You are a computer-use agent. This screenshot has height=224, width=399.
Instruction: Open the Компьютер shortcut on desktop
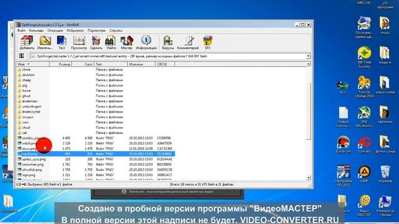tap(385, 205)
